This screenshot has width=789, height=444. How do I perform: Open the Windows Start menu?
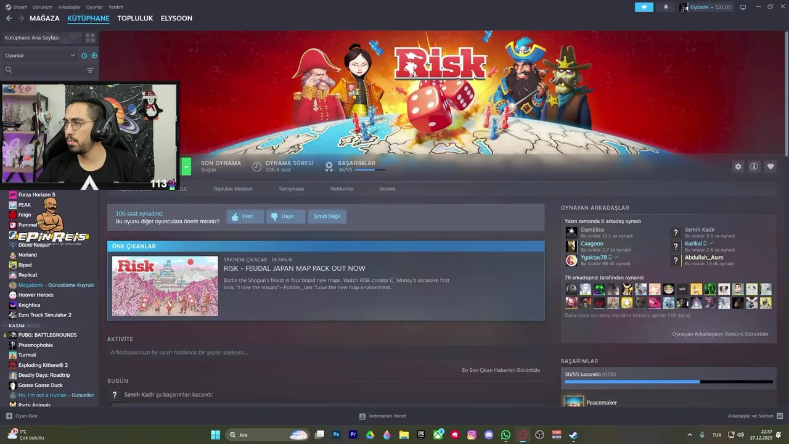[x=215, y=435]
